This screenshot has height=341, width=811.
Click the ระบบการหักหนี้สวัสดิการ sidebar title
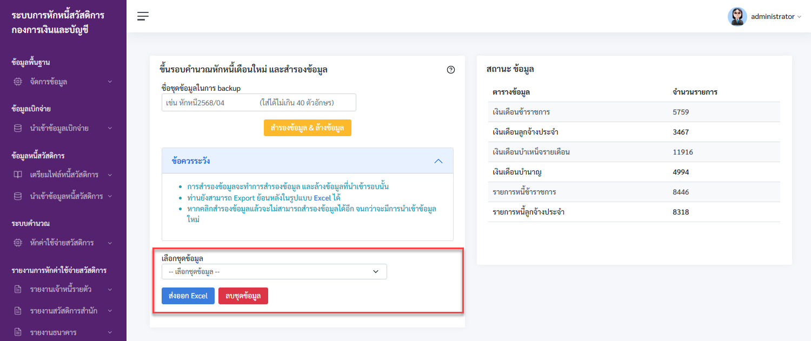pyautogui.click(x=58, y=15)
